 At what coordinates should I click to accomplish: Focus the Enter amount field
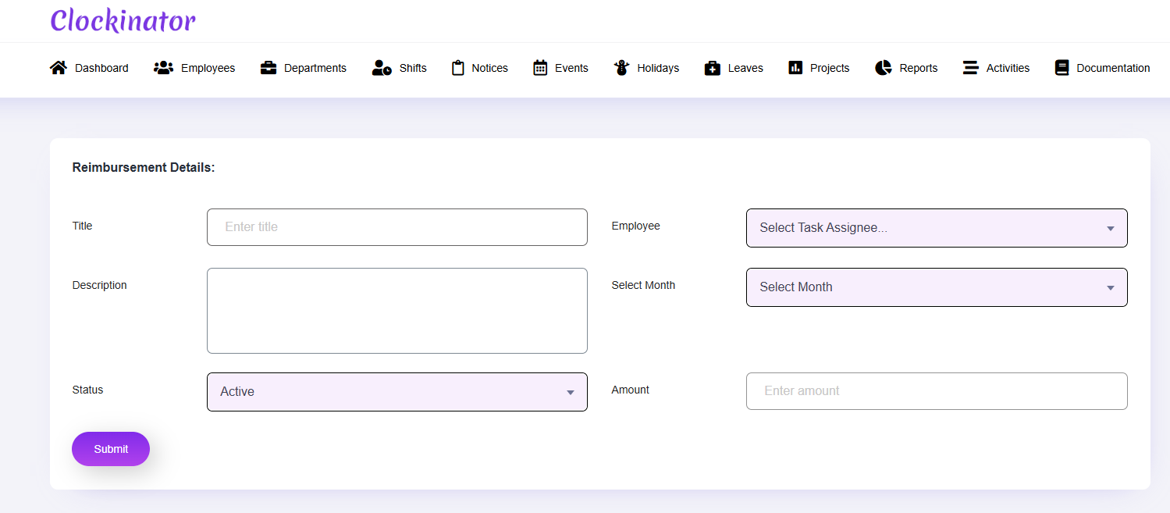(937, 391)
